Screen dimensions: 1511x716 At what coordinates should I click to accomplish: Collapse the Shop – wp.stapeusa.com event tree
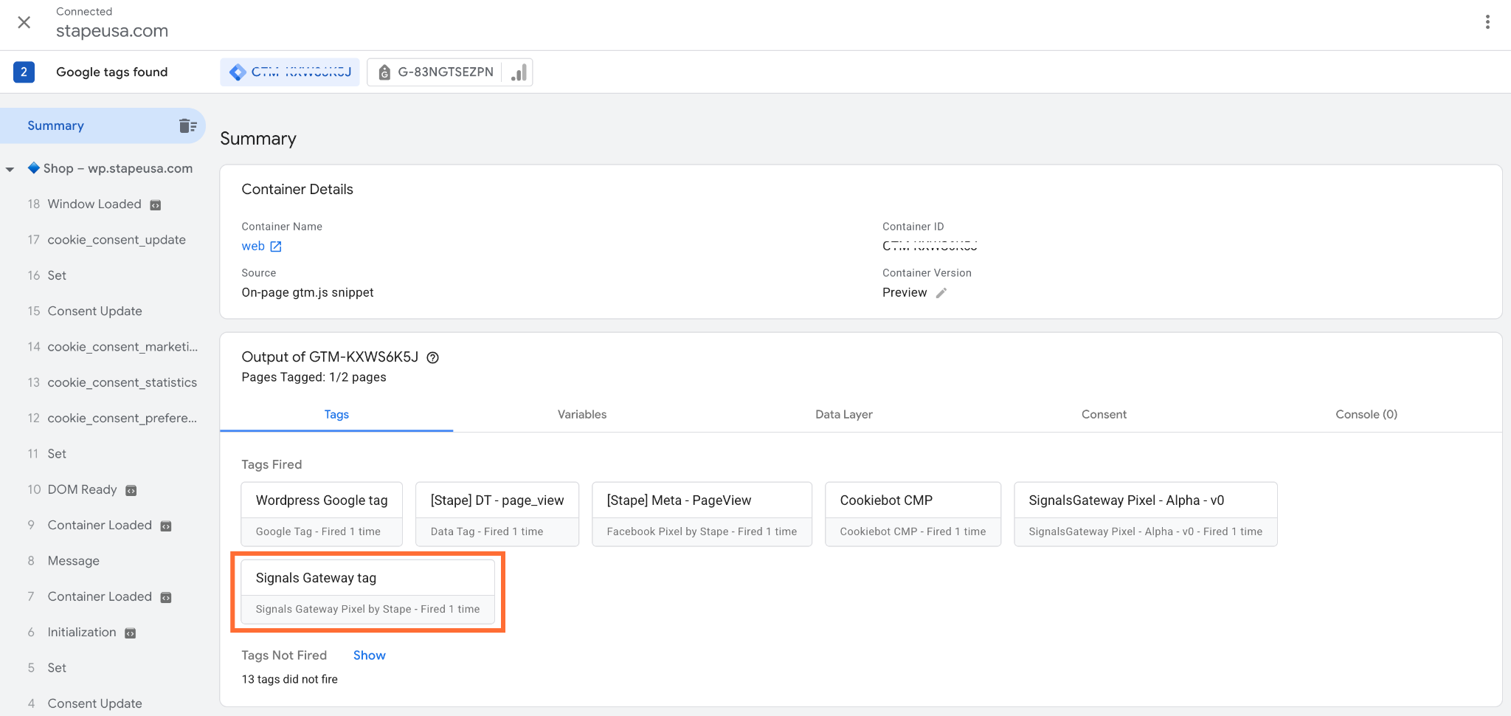pos(10,169)
